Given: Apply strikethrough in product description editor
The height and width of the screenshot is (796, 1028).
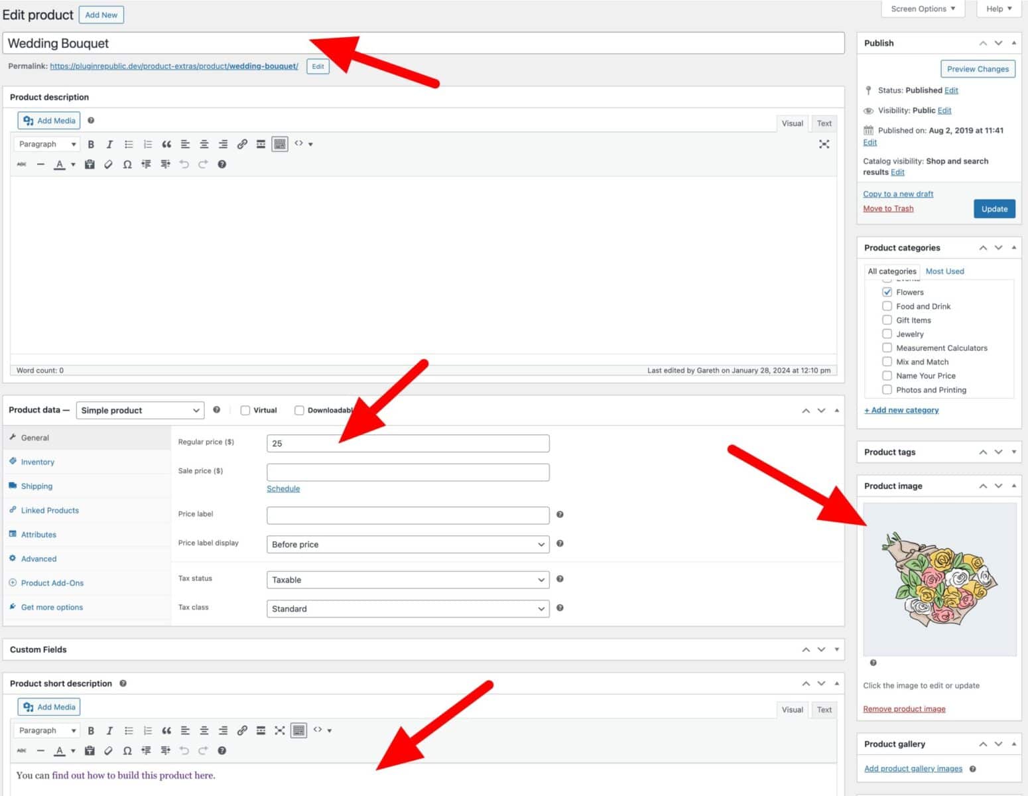Looking at the screenshot, I should (22, 165).
